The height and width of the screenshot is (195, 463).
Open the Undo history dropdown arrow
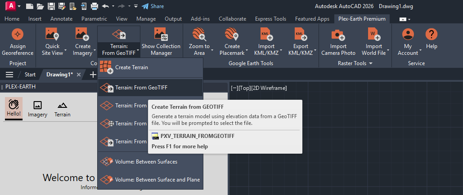pyautogui.click(x=113, y=6)
